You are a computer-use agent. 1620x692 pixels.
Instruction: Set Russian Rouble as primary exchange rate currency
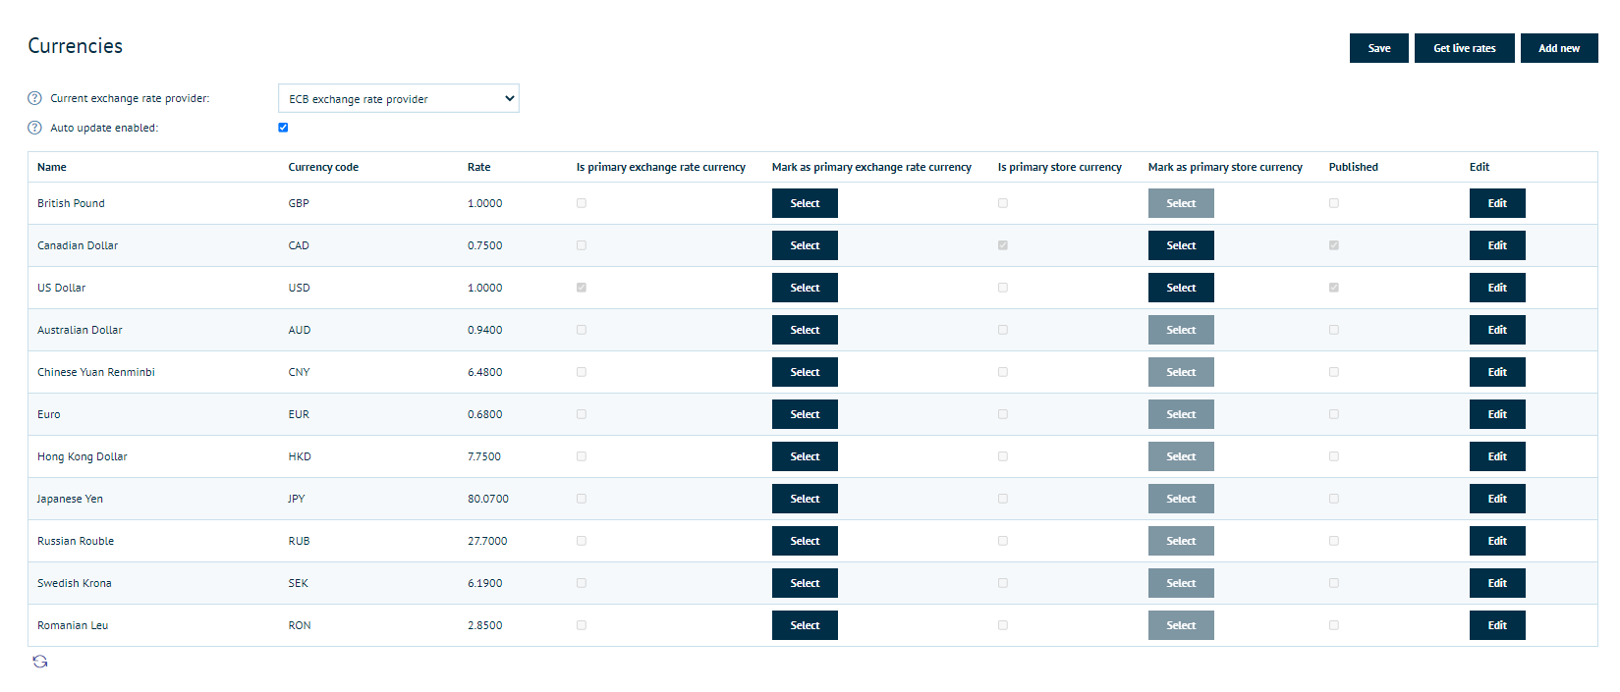(x=805, y=541)
